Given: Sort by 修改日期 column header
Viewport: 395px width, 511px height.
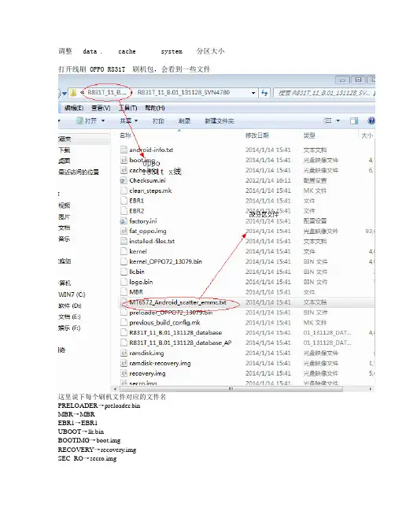Looking at the screenshot, I should 257,135.
